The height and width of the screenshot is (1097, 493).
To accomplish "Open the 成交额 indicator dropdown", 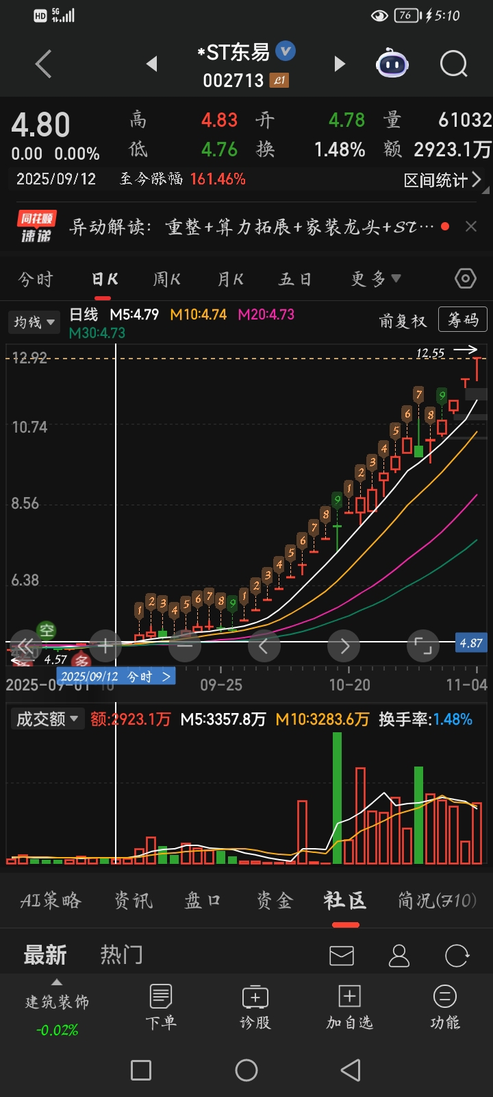I will click(47, 719).
